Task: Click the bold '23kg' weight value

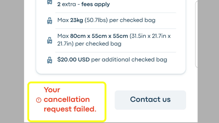Action: click(x=77, y=20)
